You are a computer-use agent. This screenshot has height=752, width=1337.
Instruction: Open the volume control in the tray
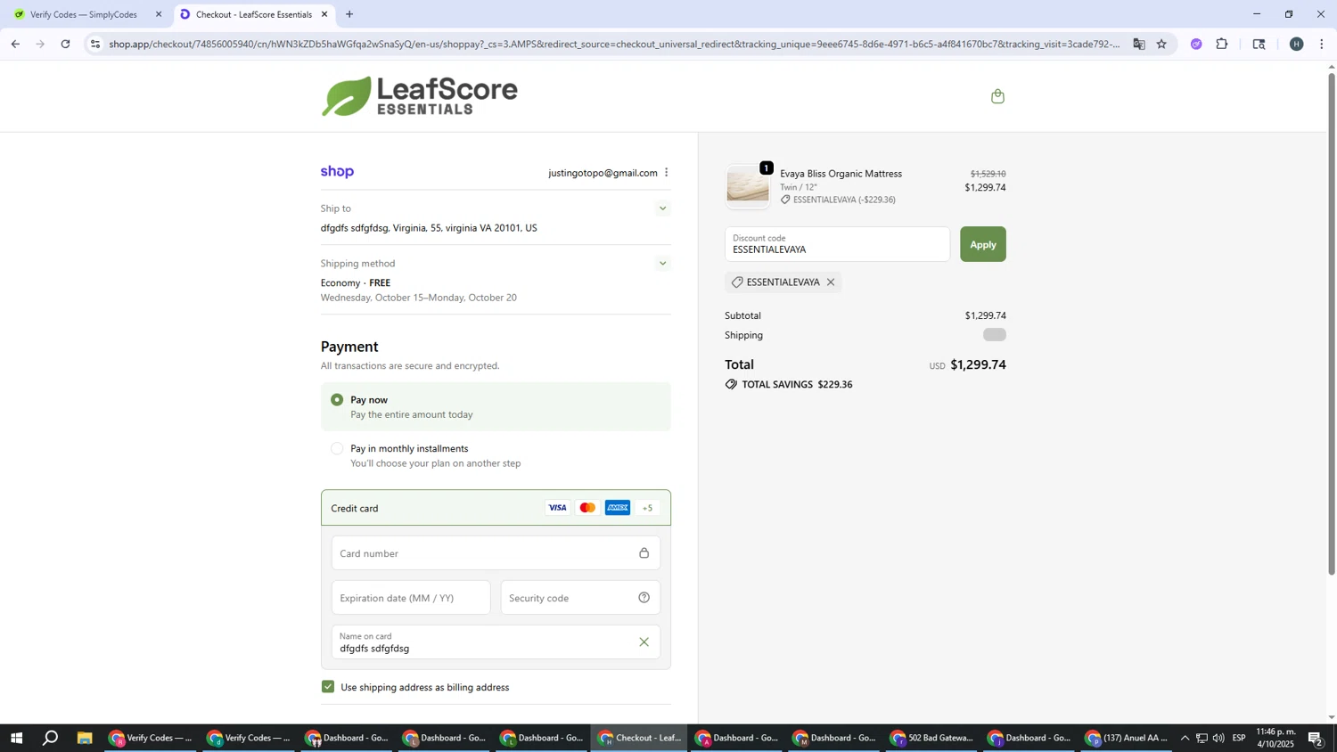1218,739
